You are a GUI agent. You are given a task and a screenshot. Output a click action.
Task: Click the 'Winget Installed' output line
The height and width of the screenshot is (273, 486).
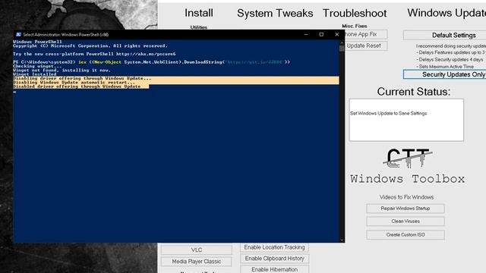[35, 74]
